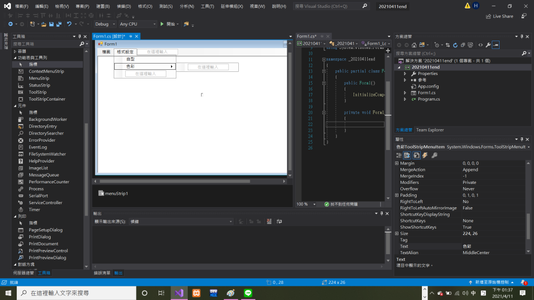Switch to 錯誤清單 Error List tab link
The image size is (534, 300).
click(102, 273)
